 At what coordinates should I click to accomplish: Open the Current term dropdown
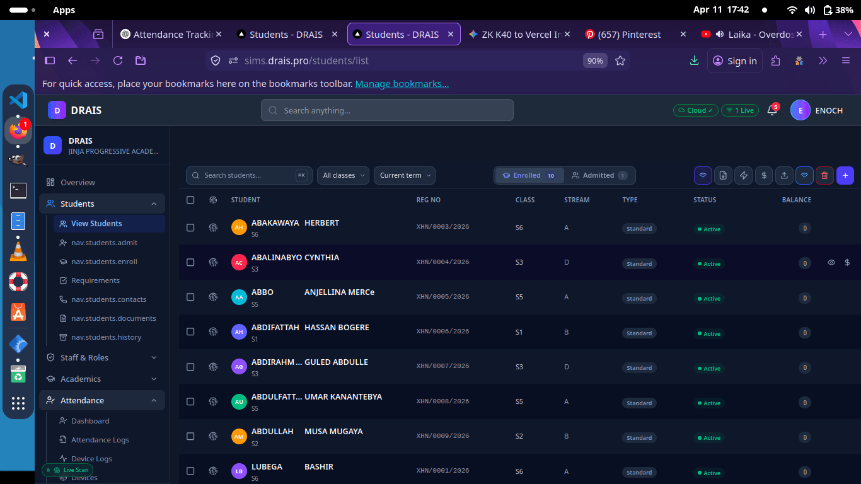404,175
